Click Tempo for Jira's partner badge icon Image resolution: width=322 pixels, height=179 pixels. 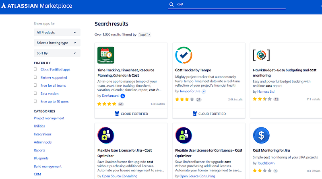tap(204, 92)
